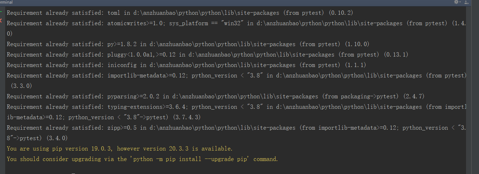Open the terminal settings gear icon
The image size is (479, 174).
click(456, 2)
